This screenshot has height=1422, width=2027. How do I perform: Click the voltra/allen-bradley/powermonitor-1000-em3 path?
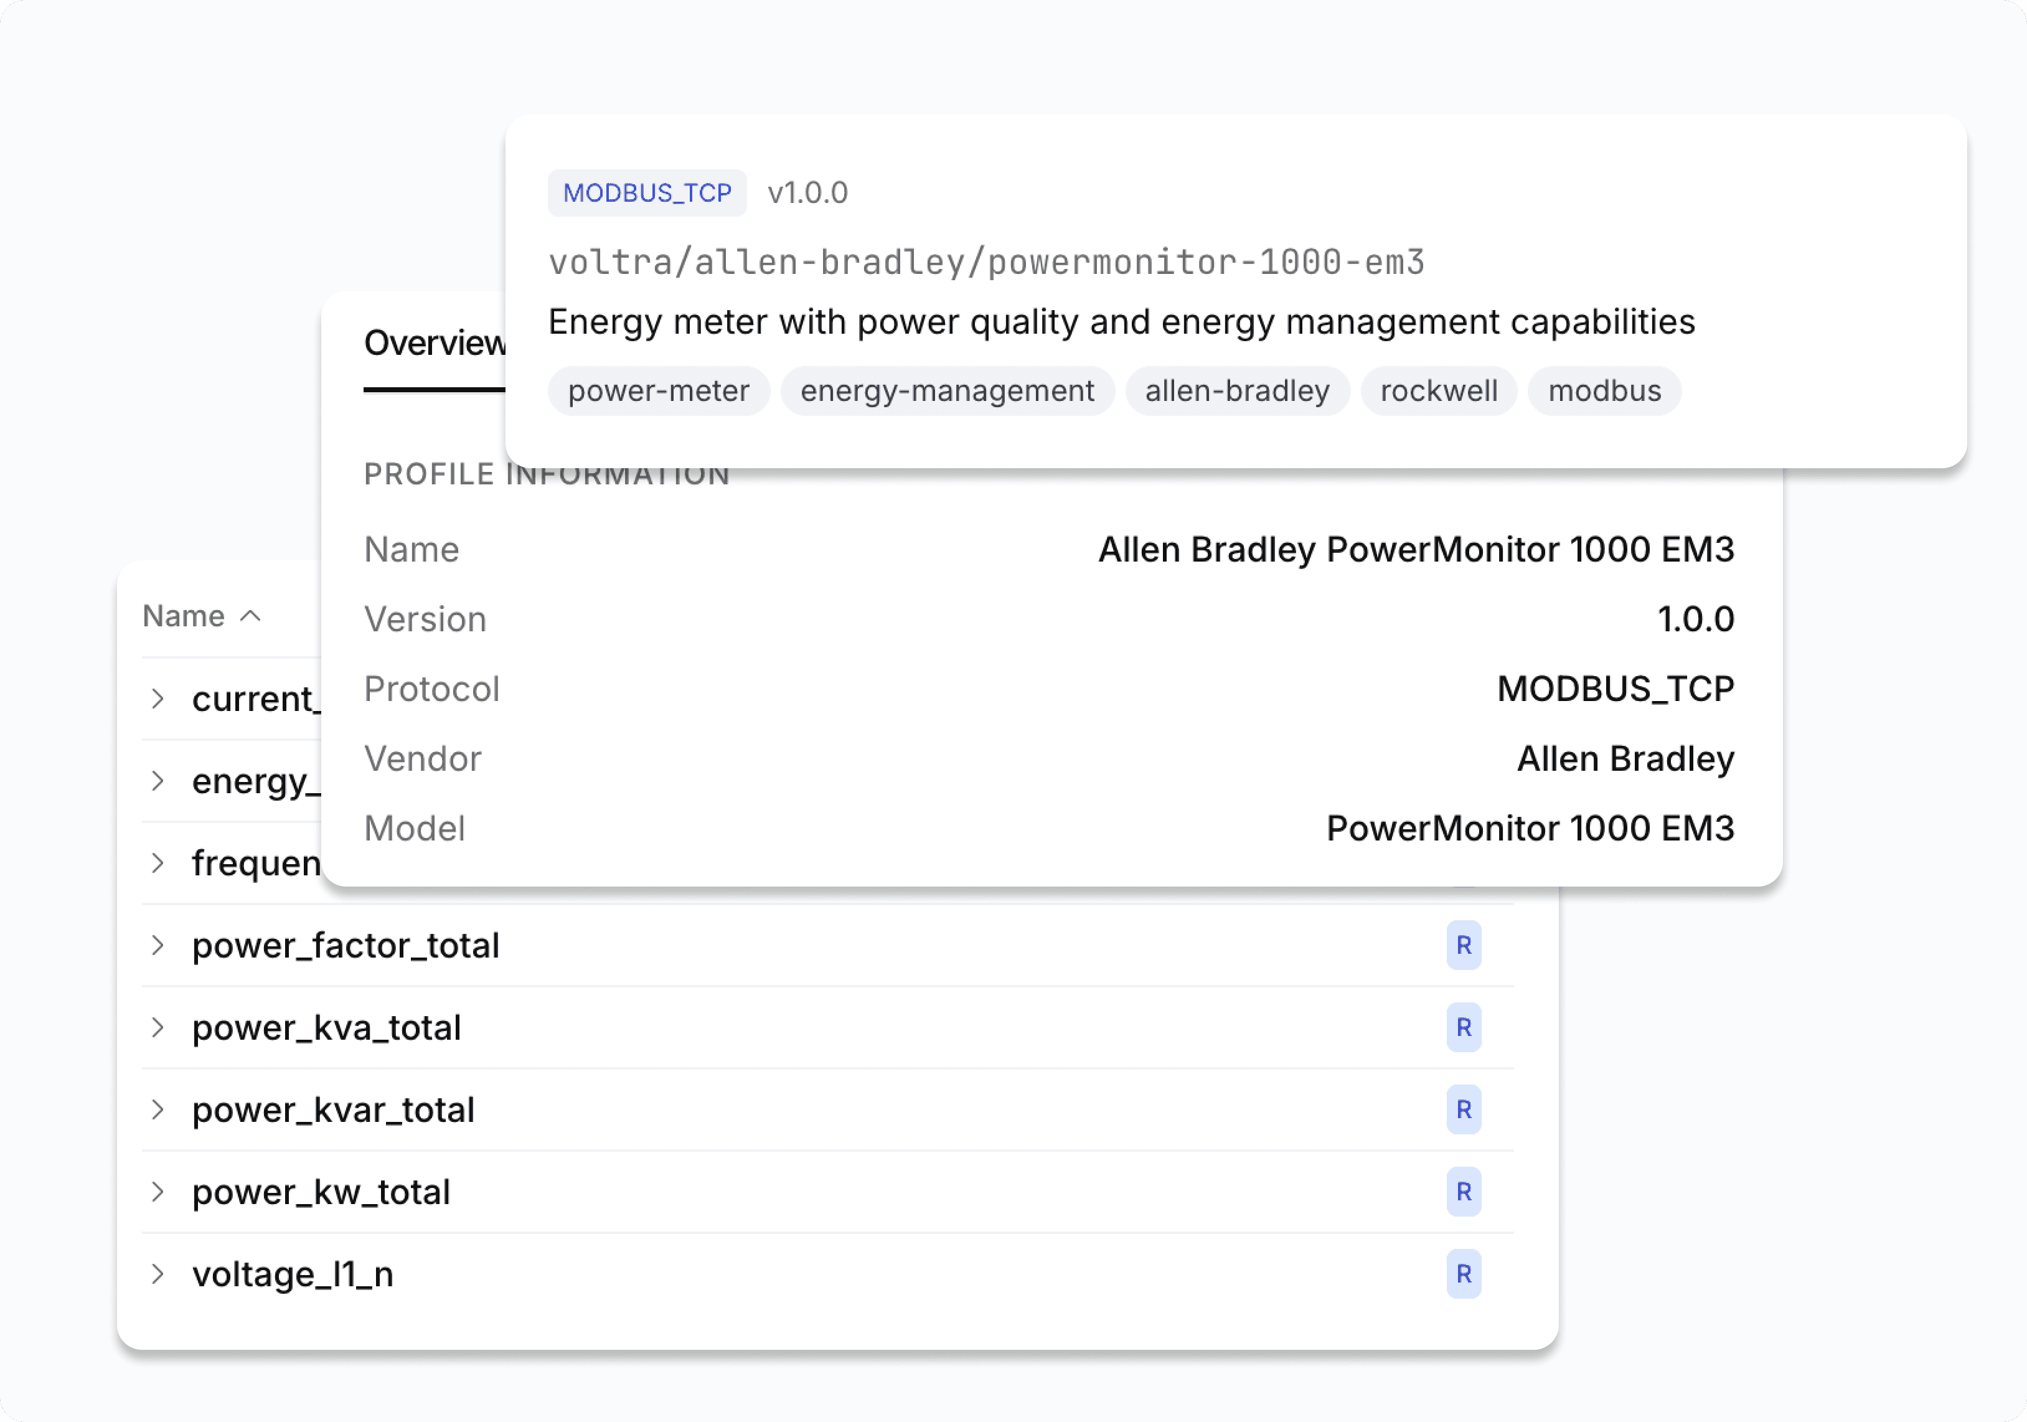986,262
